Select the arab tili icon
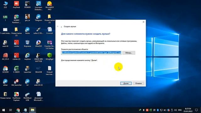This screenshot has height=113, width=201. (5, 44)
